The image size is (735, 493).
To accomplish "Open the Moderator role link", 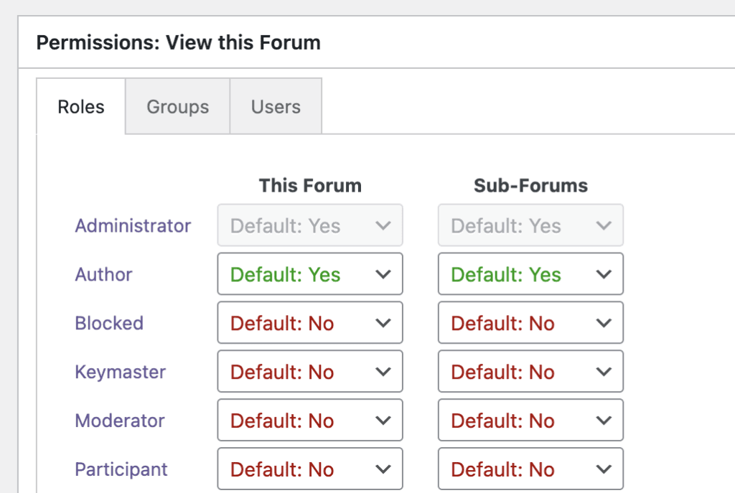I will [119, 421].
